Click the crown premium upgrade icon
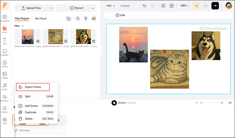The height and width of the screenshot is (138, 235). tap(197, 6)
